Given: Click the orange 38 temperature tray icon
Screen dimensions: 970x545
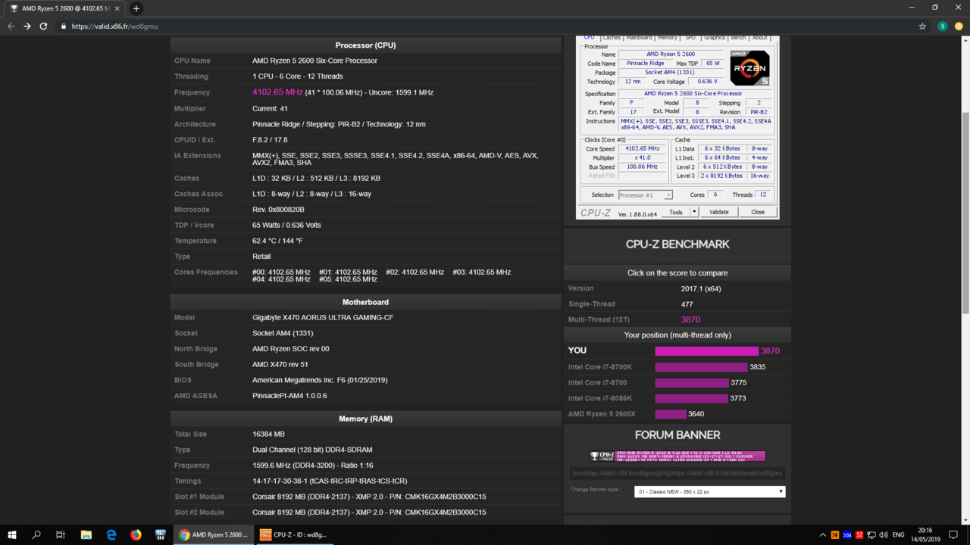Looking at the screenshot, I should click(x=835, y=535).
